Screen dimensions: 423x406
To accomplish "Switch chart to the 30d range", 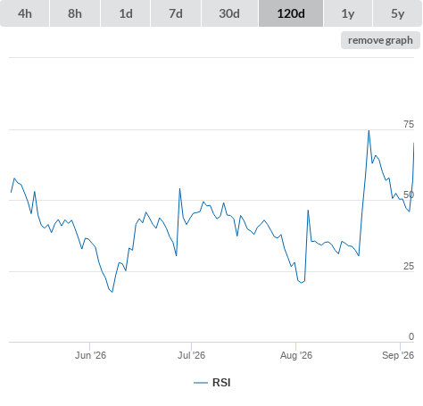I will (x=229, y=13).
